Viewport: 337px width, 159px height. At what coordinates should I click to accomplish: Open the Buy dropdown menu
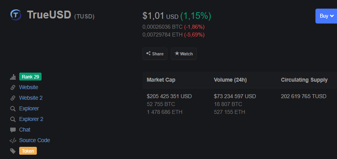click(326, 16)
